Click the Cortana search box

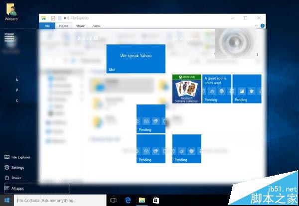pos(60,201)
